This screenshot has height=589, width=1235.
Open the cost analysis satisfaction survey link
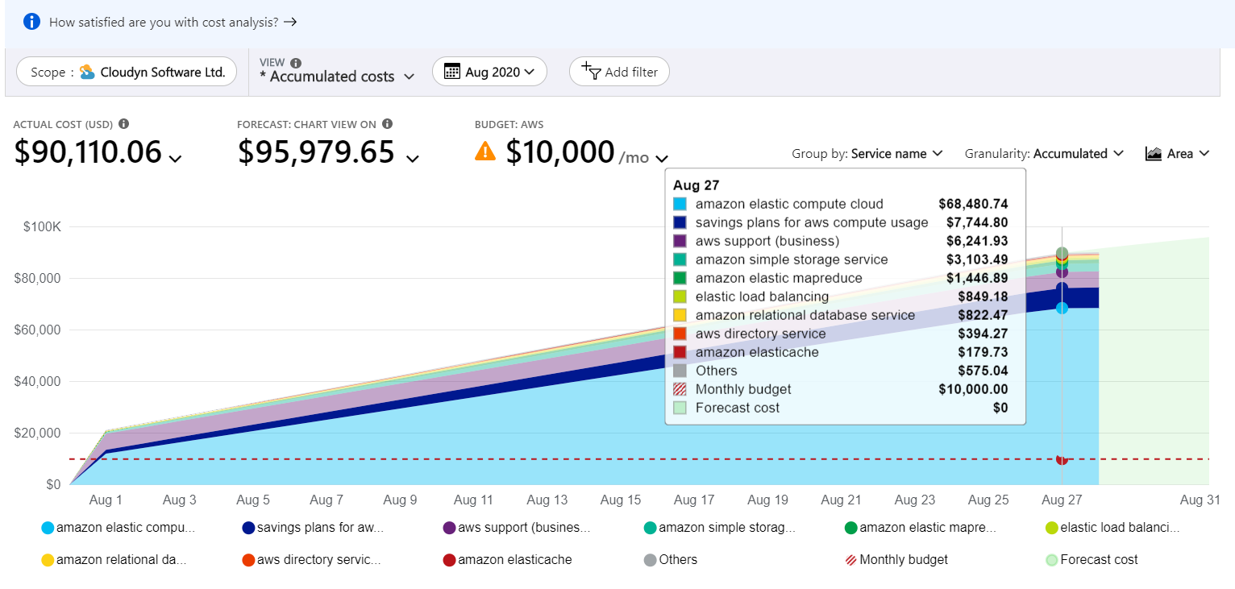click(x=173, y=23)
